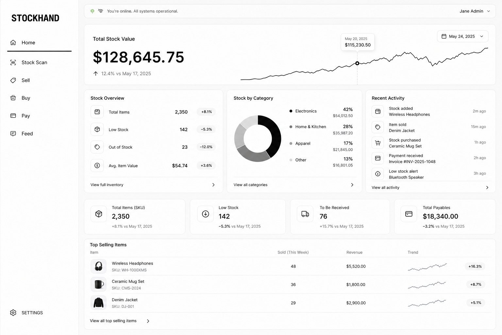Image resolution: width=502 pixels, height=335 pixels.
Task: Click View all top selling items link
Action: click(x=113, y=321)
